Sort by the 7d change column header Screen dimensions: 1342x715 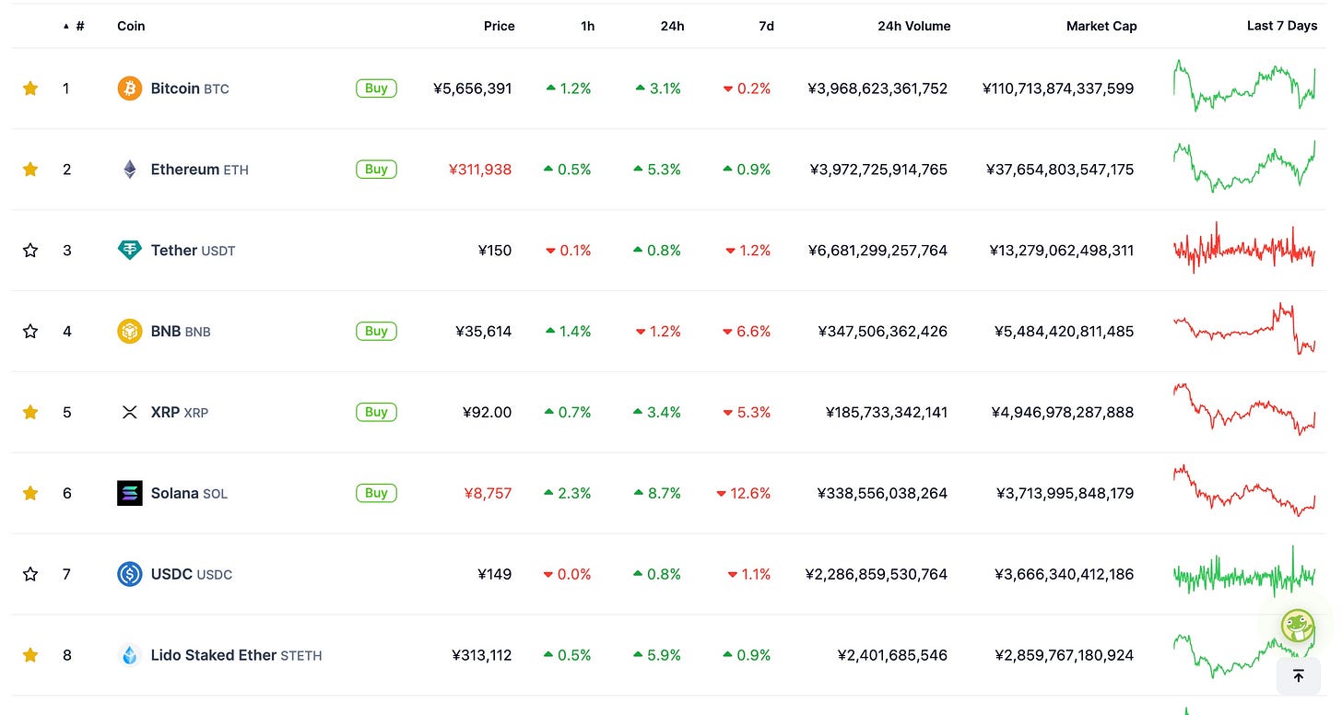point(766,26)
